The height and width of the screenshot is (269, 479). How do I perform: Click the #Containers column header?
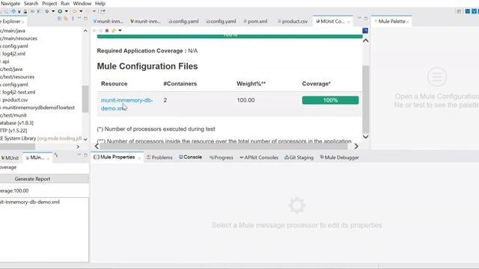pos(180,84)
